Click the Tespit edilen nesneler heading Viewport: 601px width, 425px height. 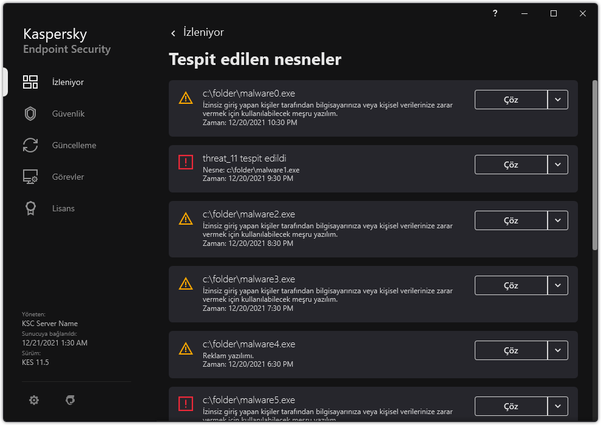point(254,59)
